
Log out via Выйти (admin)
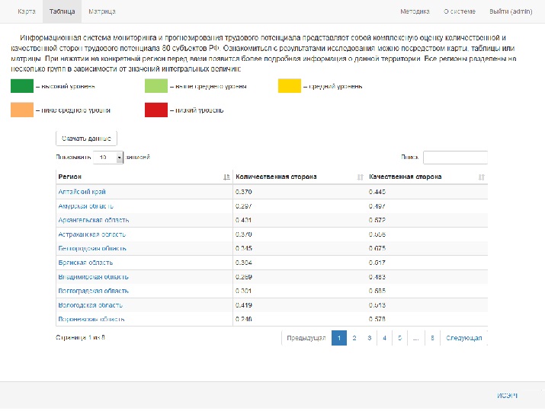point(511,11)
